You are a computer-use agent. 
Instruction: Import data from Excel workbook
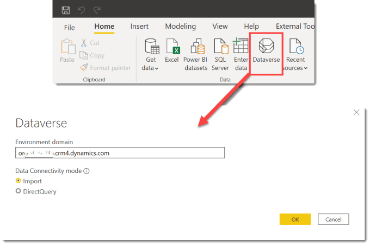pyautogui.click(x=172, y=50)
